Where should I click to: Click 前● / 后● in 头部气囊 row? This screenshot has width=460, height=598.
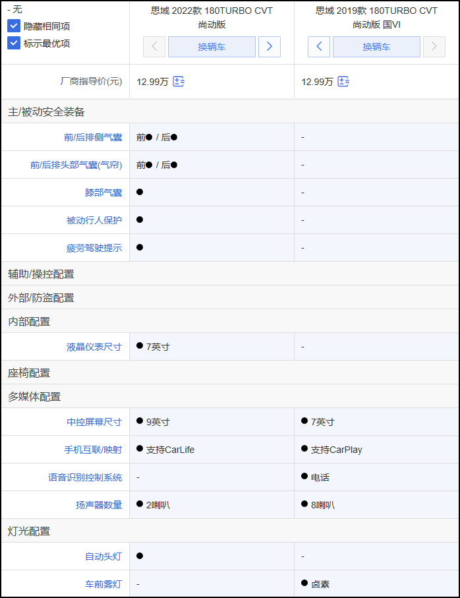click(x=157, y=165)
